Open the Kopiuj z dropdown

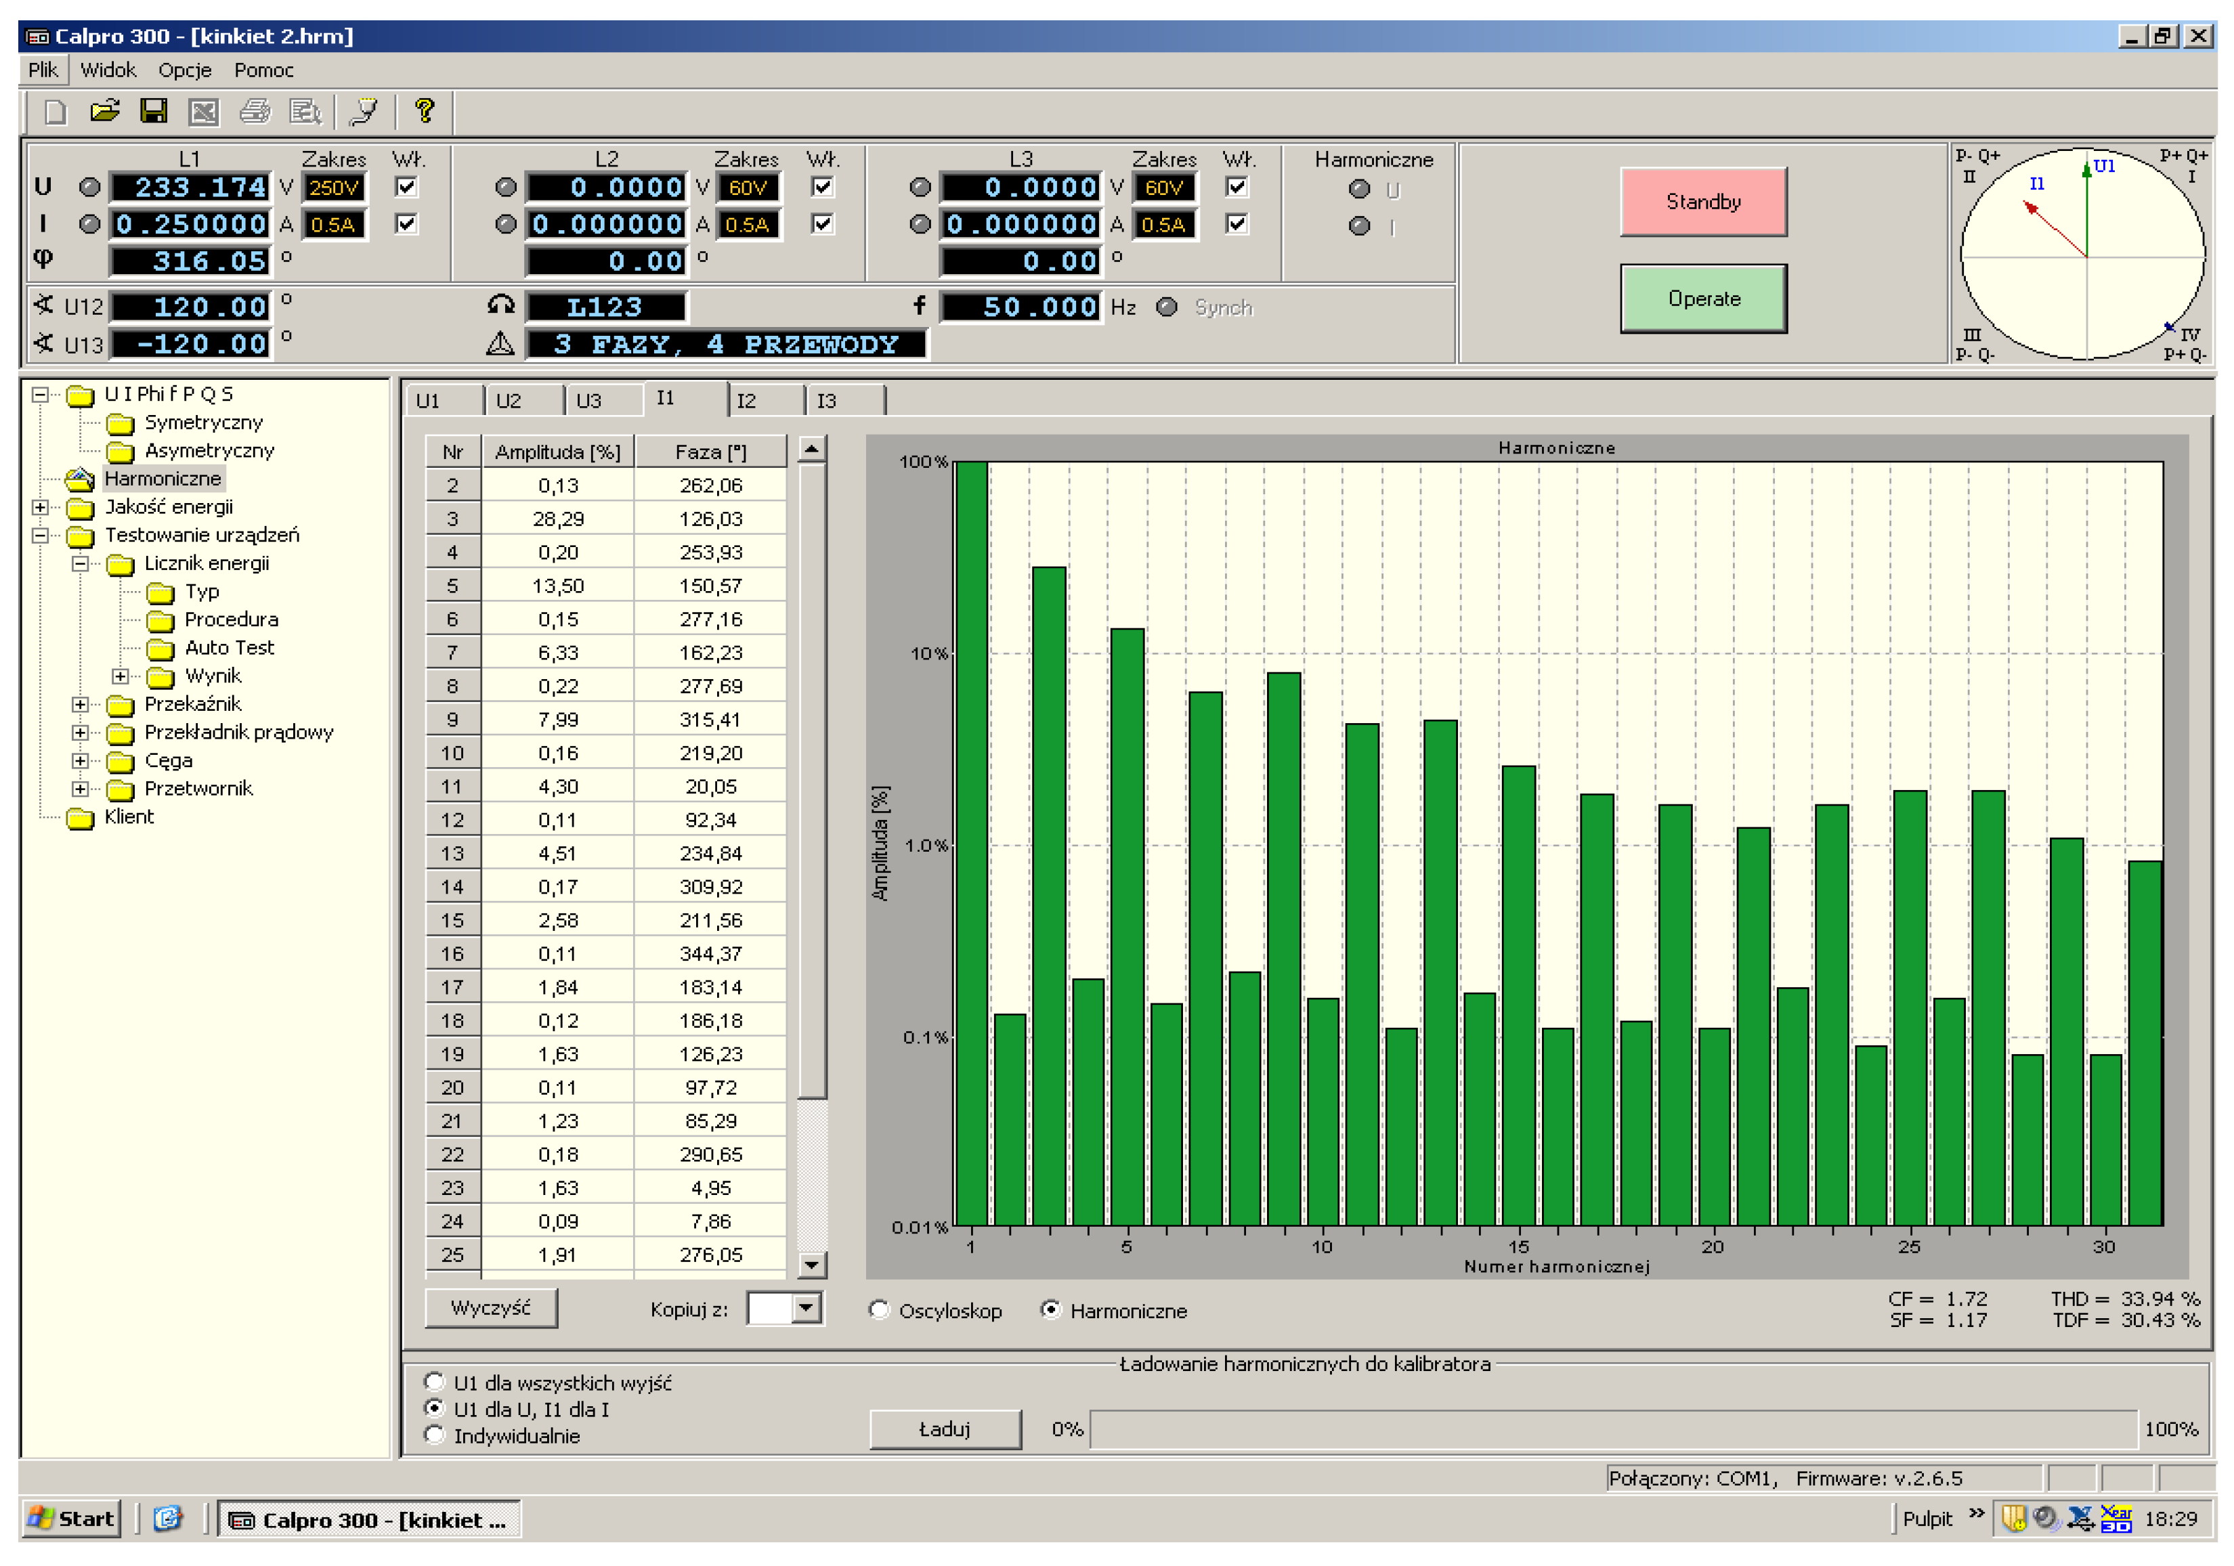(x=806, y=1308)
